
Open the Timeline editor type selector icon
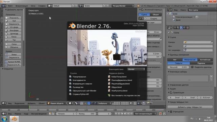click(x=4, y=114)
